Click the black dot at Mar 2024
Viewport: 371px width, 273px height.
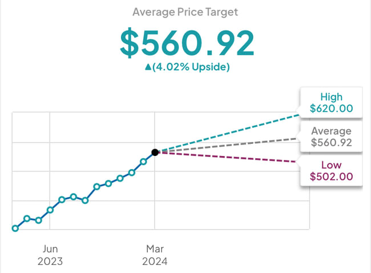tap(155, 152)
